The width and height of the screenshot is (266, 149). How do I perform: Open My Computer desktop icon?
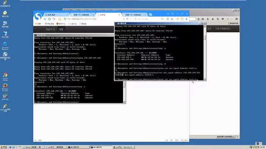[5, 24]
